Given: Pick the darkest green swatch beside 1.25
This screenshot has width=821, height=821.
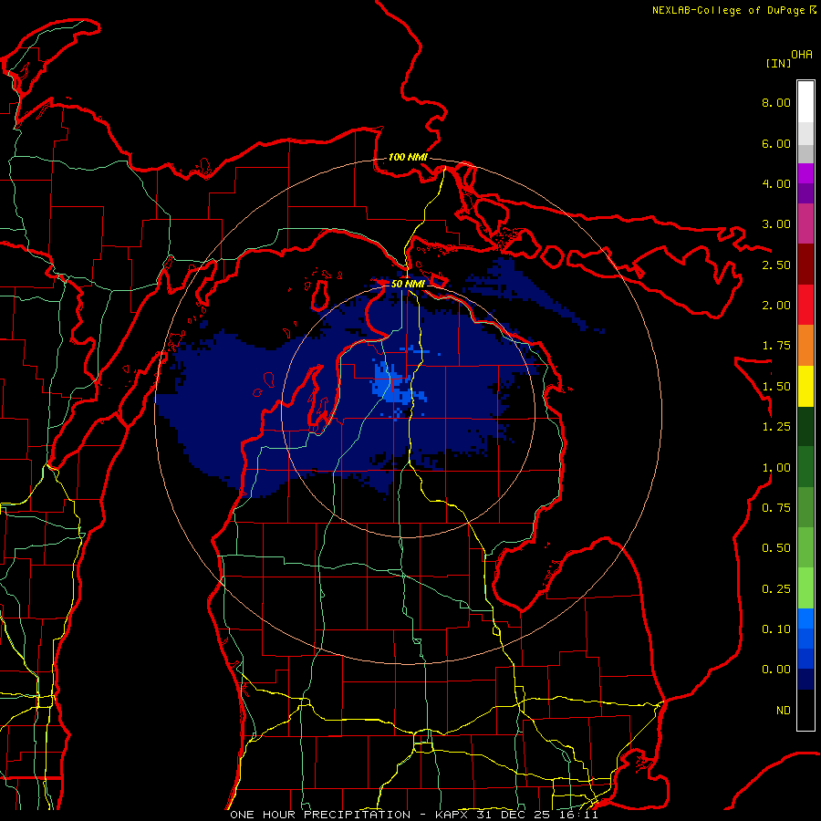Looking at the screenshot, I should tap(805, 426).
